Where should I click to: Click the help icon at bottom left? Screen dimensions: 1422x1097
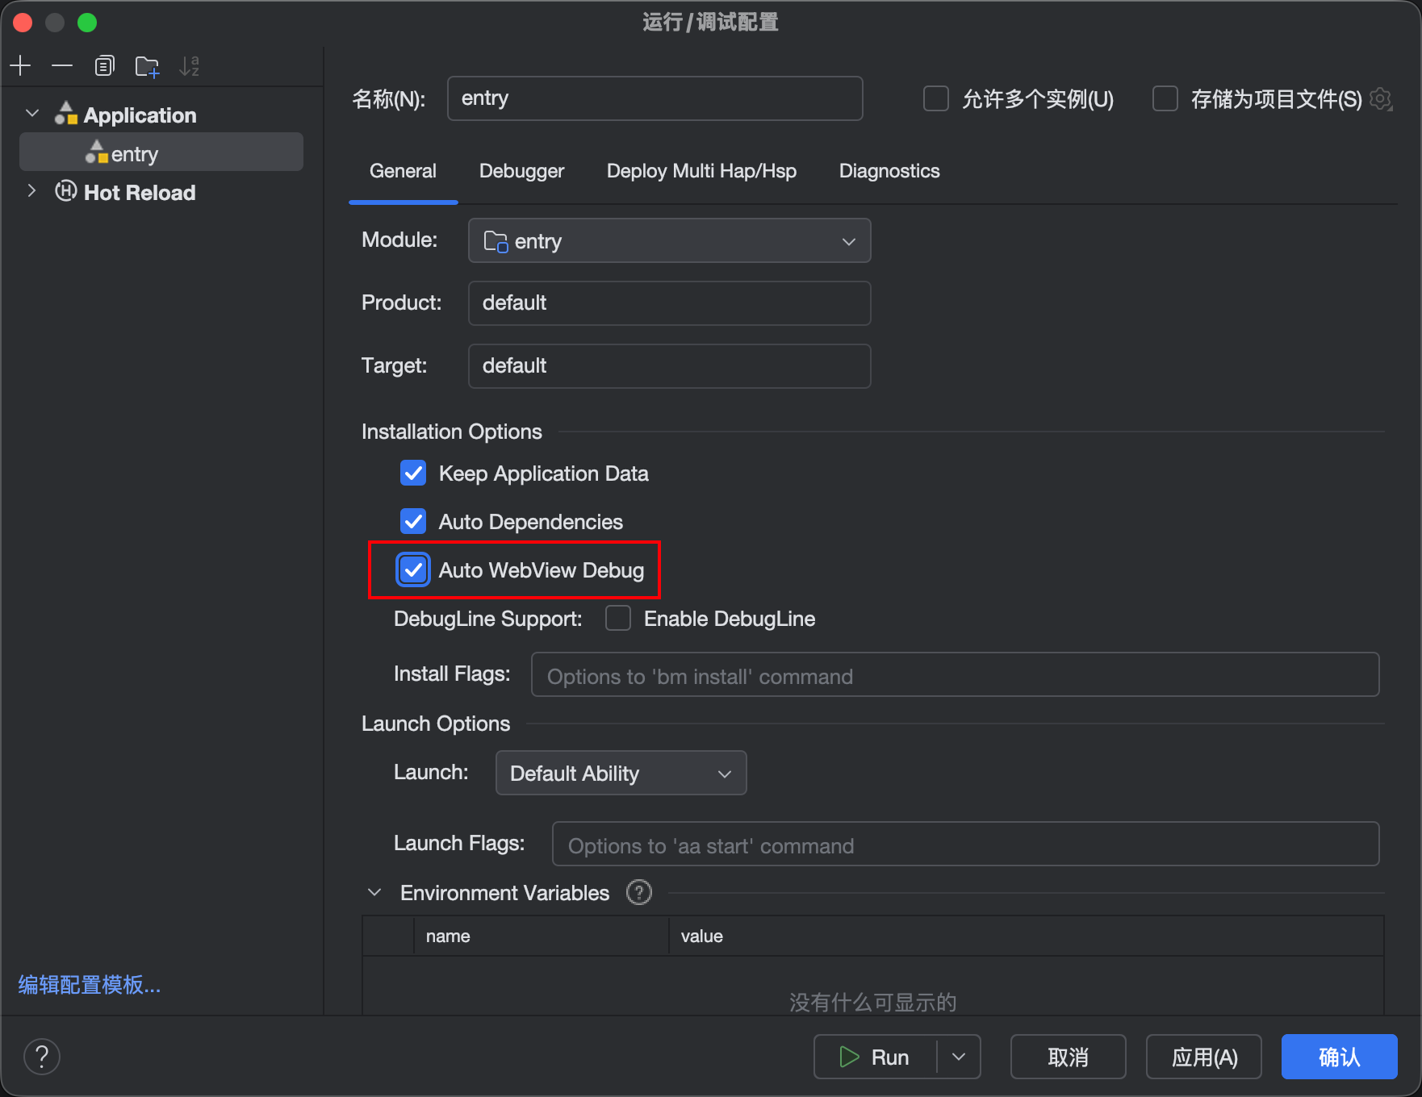[x=42, y=1056]
